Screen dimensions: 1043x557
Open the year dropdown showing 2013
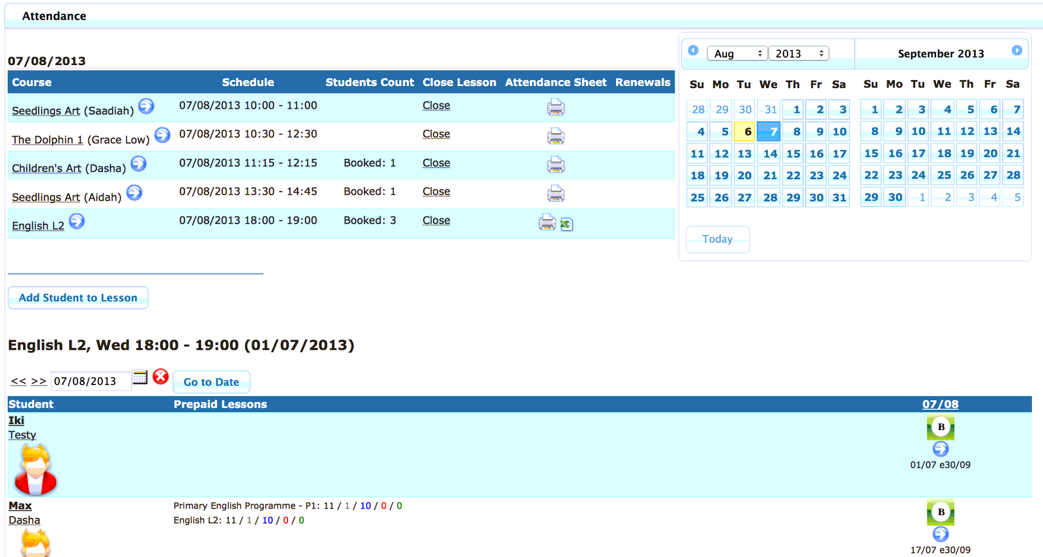[799, 53]
